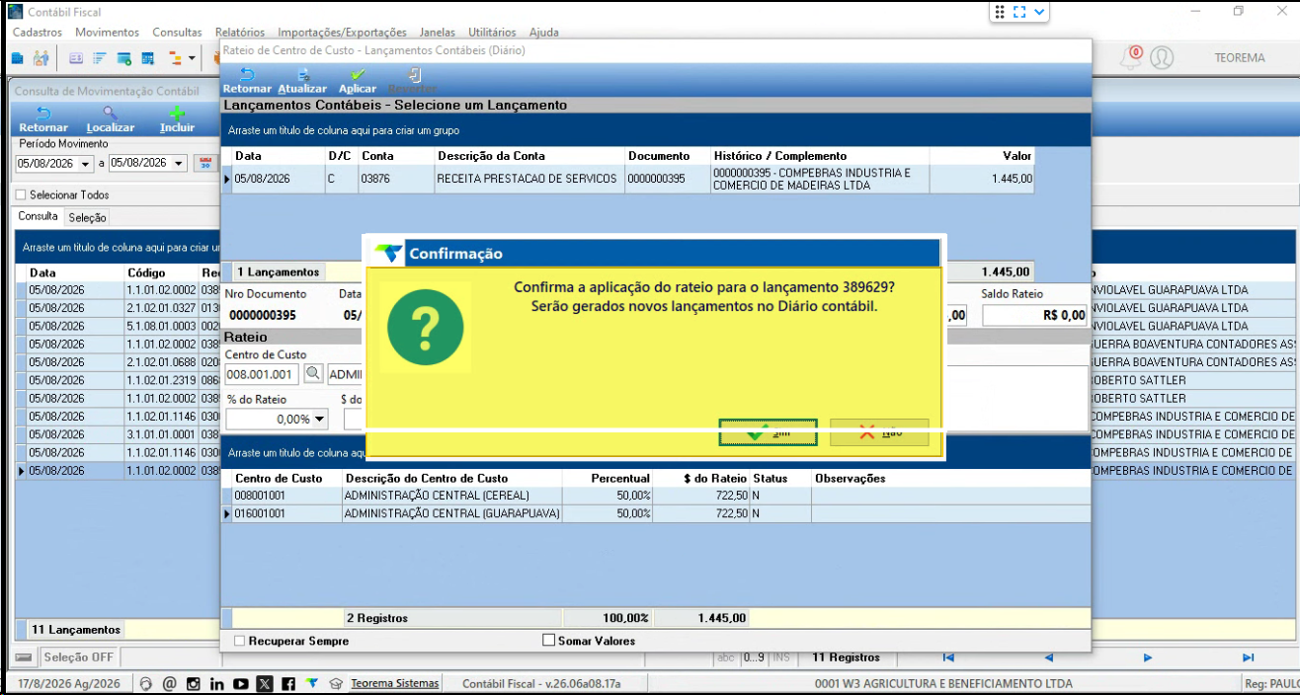Confirm with the Sim button
This screenshot has width=1300, height=695.
(x=768, y=432)
